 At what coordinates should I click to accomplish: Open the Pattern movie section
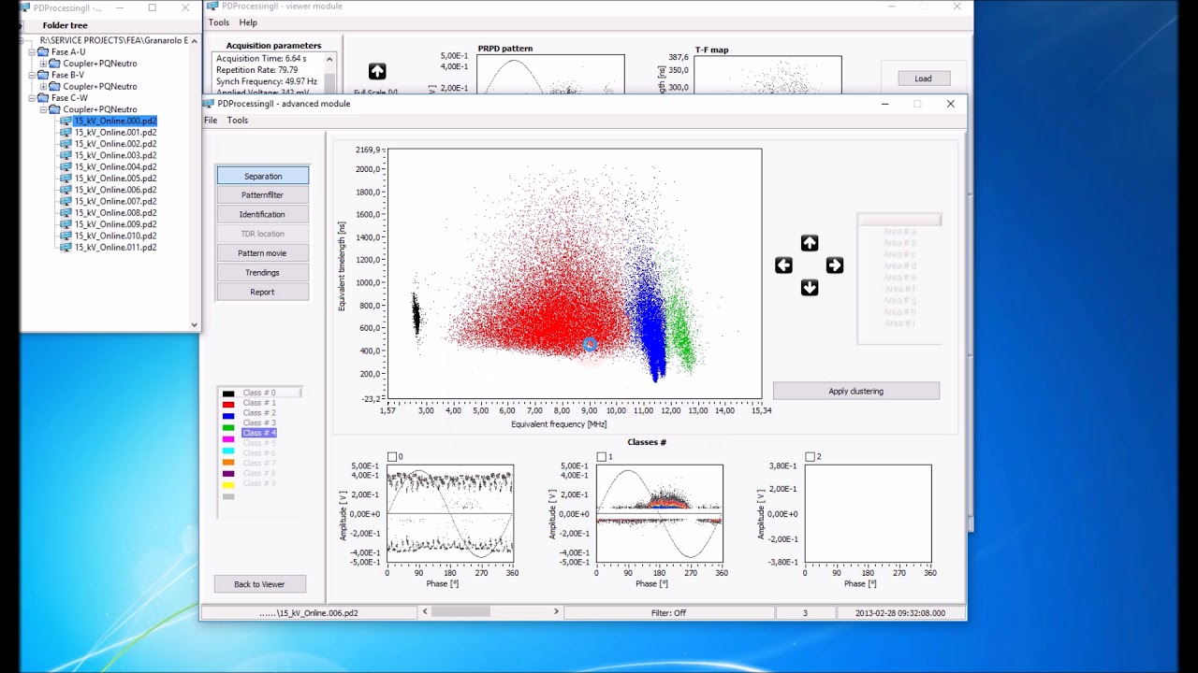263,253
